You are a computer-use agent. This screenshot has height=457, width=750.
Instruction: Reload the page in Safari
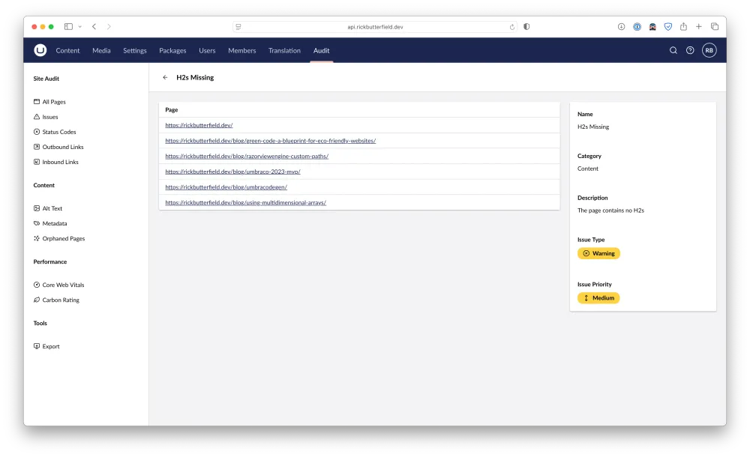(512, 27)
